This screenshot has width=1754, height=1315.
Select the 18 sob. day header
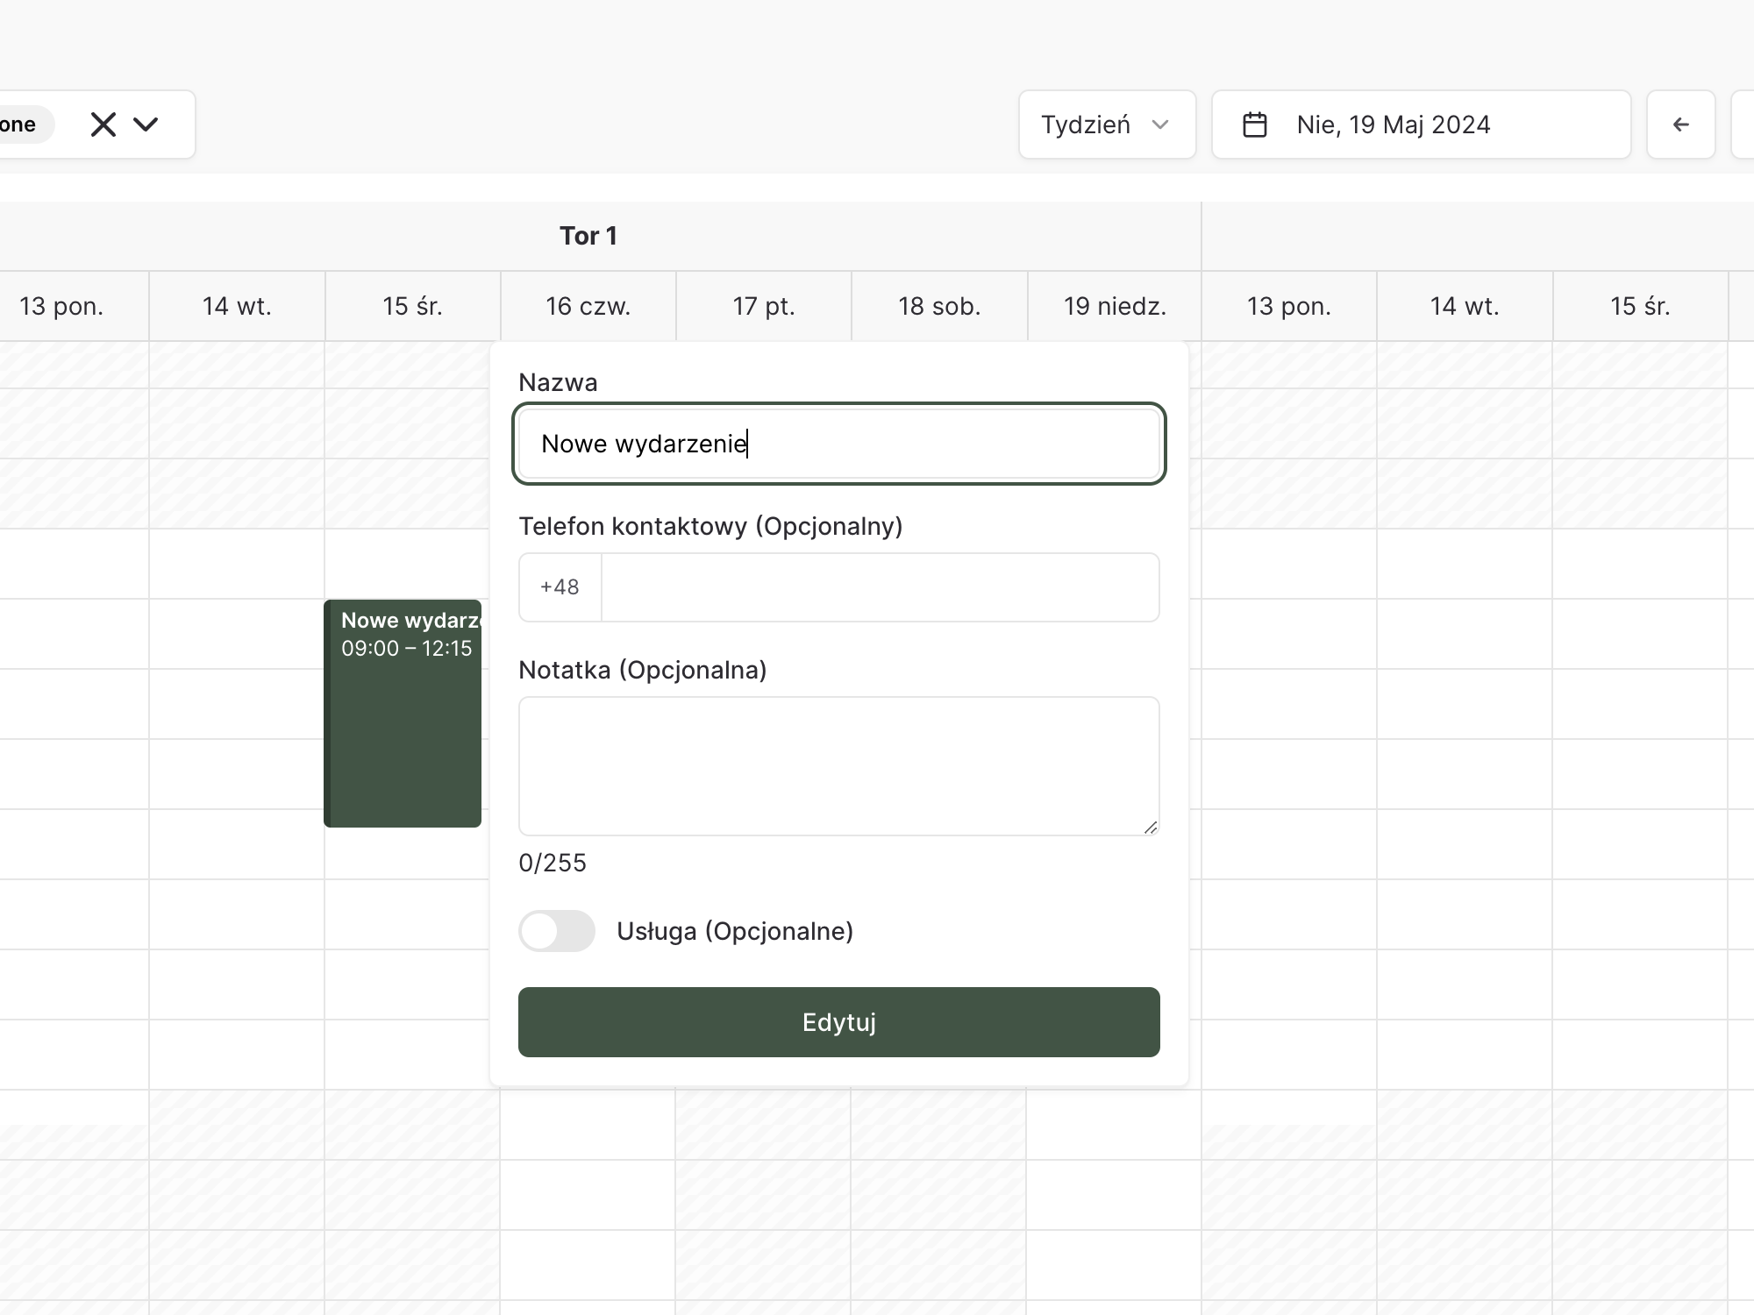(x=939, y=306)
